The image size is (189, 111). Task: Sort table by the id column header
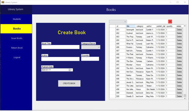[x=121, y=26]
